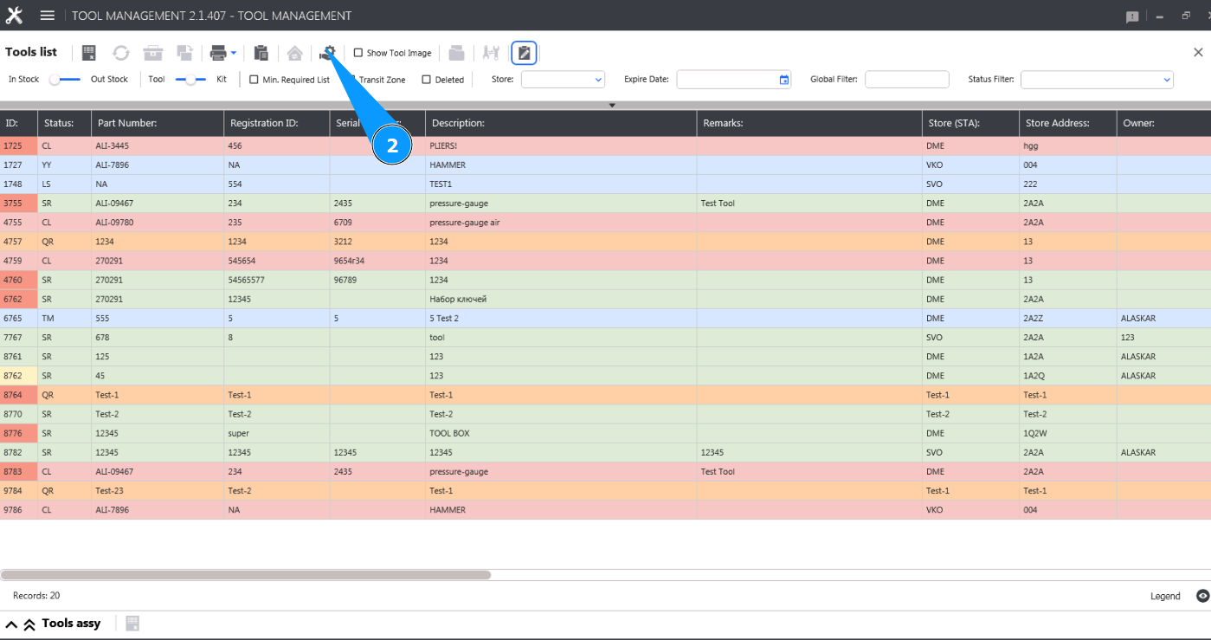The image size is (1211, 640).
Task: Open the hamburger menu in the title bar
Action: point(48,16)
